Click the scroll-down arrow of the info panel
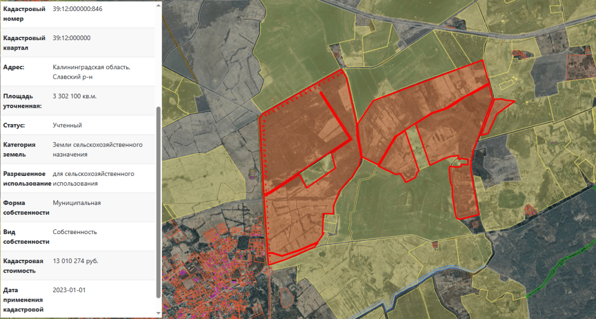Viewport: 596px width, 319px height. coord(158,314)
